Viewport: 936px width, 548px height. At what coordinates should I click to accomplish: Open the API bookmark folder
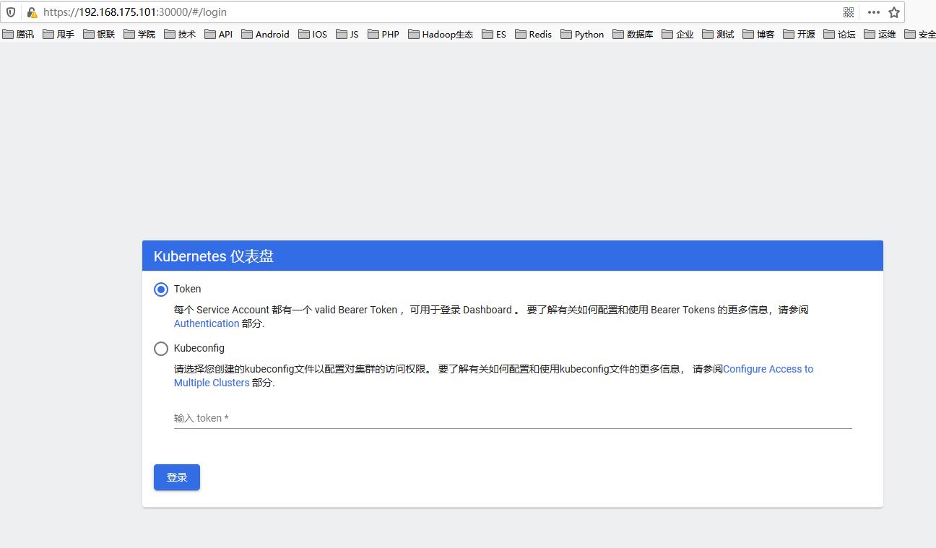pos(219,34)
